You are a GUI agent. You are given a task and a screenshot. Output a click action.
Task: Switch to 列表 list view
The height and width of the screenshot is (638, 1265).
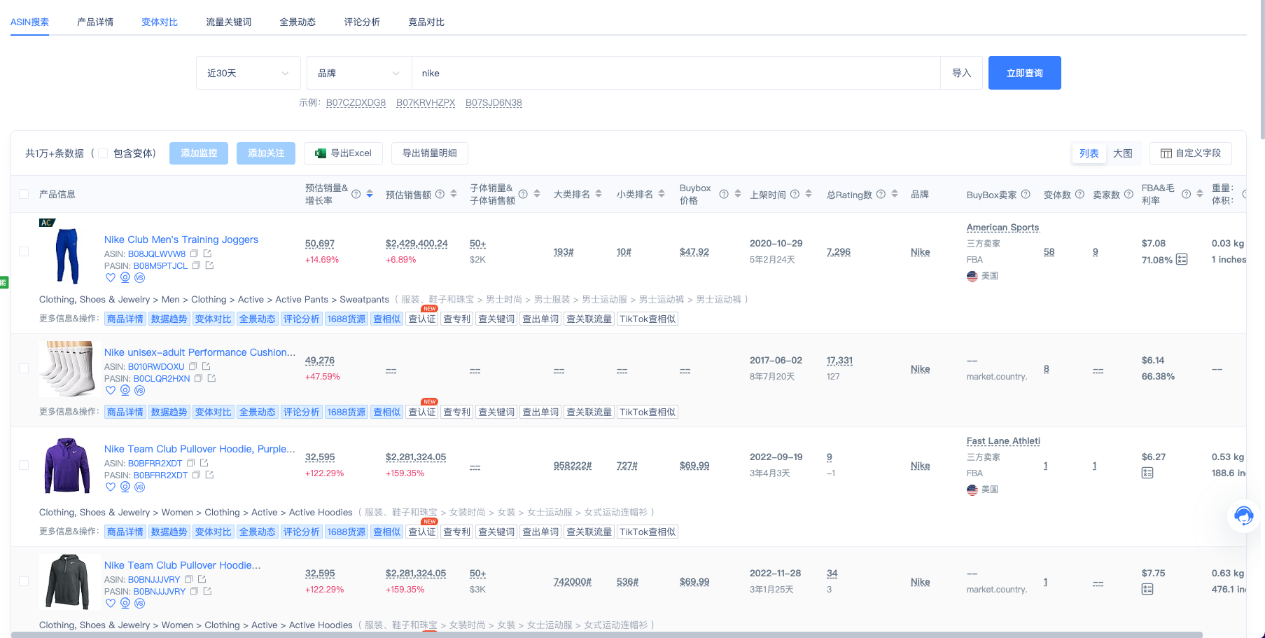[x=1089, y=153]
